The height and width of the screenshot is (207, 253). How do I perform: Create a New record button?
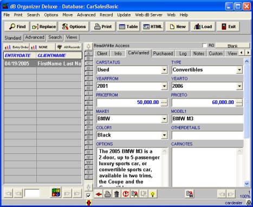(x=177, y=27)
